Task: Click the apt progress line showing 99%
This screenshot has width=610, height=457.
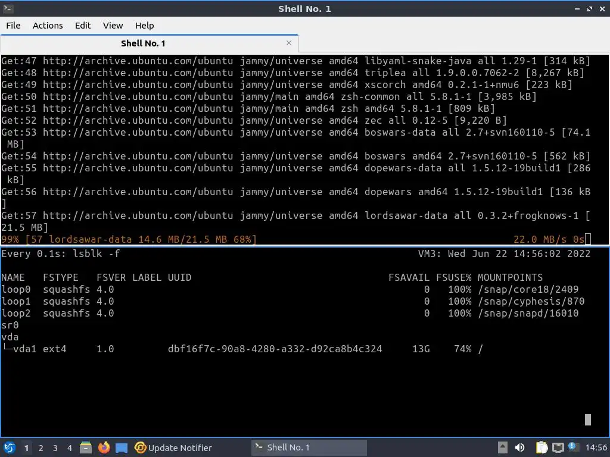Action: coord(129,239)
